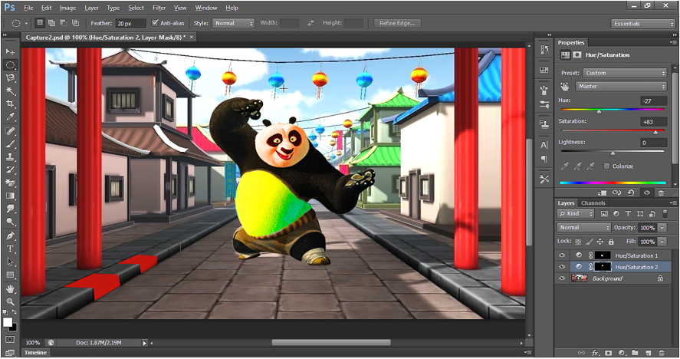Viewport: 680px width, 359px height.
Task: Click Subtract from selection mode button
Action: click(64, 23)
